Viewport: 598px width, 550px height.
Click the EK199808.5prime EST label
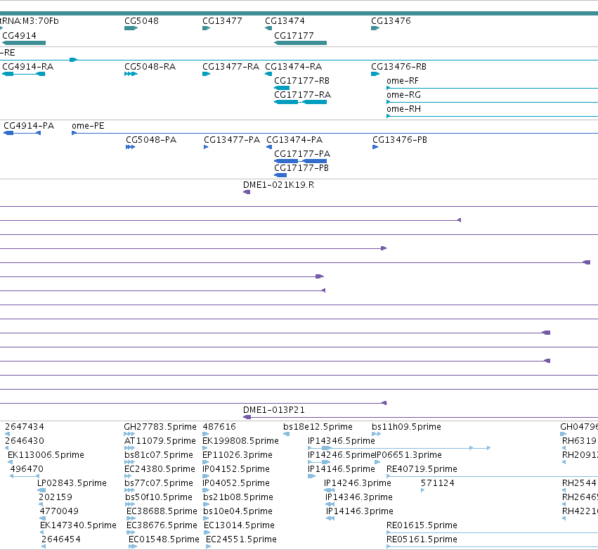[240, 441]
